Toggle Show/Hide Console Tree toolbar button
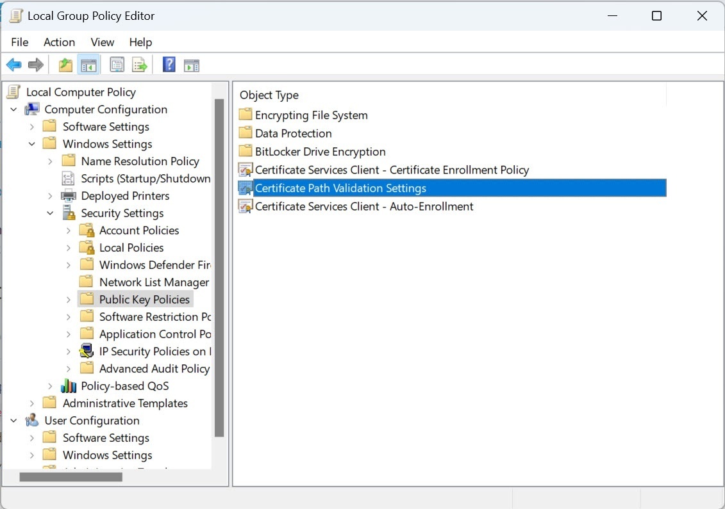The width and height of the screenshot is (725, 509). coord(88,65)
